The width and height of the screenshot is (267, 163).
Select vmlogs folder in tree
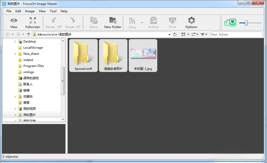(29, 72)
